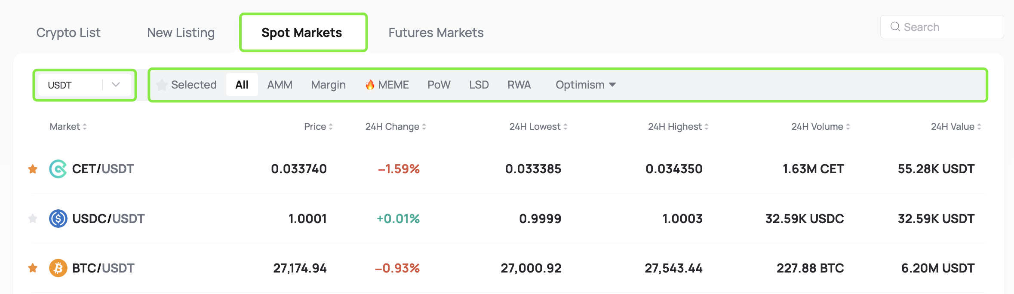
Task: Click the CET coin logo
Action: click(58, 168)
